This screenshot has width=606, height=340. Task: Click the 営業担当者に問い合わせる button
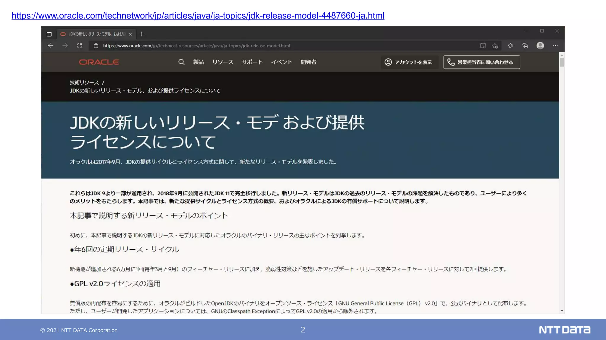481,62
